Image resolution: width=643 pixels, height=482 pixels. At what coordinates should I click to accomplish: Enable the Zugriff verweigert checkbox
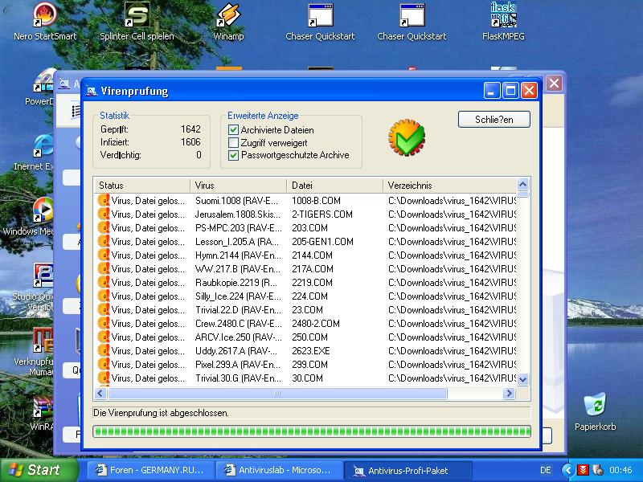[x=234, y=143]
